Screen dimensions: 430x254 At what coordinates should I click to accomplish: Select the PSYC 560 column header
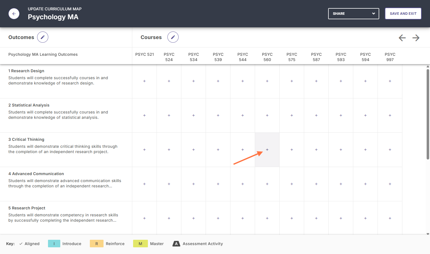(x=267, y=57)
